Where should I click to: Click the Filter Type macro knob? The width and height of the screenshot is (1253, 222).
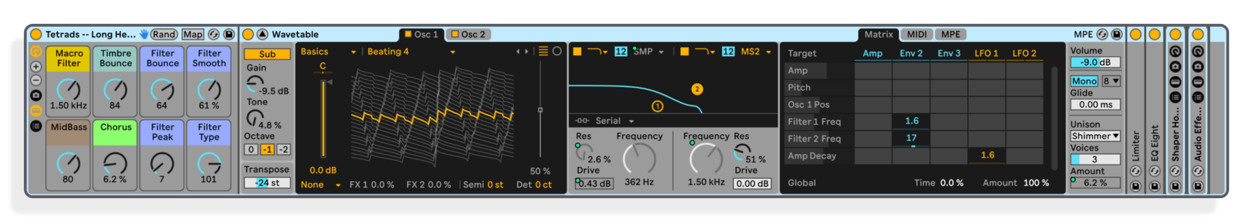pyautogui.click(x=209, y=163)
